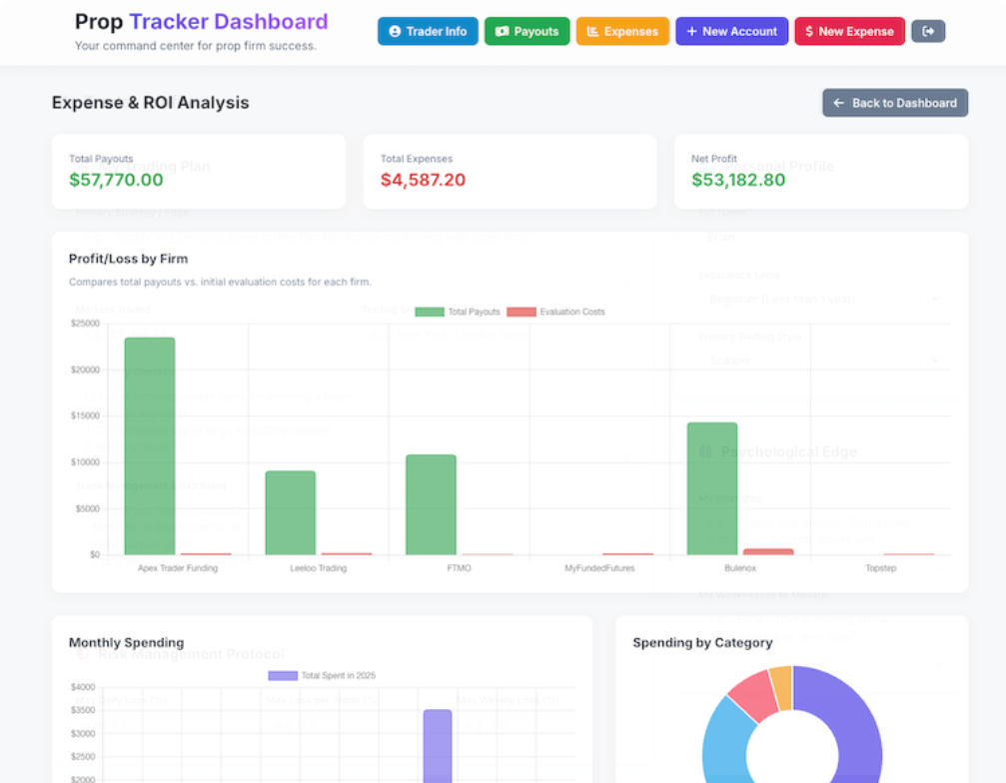Click the person icon on Trader Info button
Screen dimensions: 1006x783
[394, 31]
